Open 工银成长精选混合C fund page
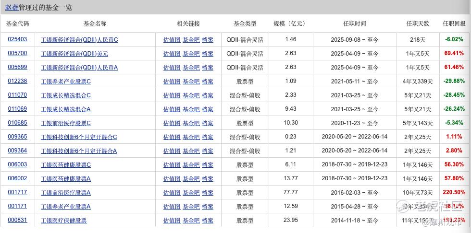This screenshot has width=471, height=233. [66, 95]
